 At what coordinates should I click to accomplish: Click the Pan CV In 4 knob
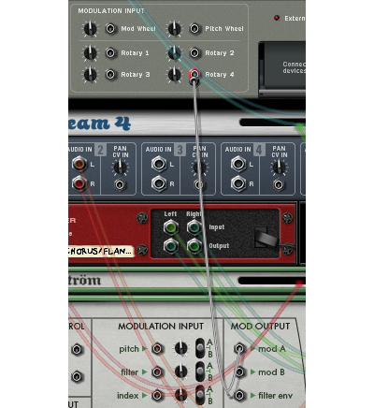coord(279,167)
